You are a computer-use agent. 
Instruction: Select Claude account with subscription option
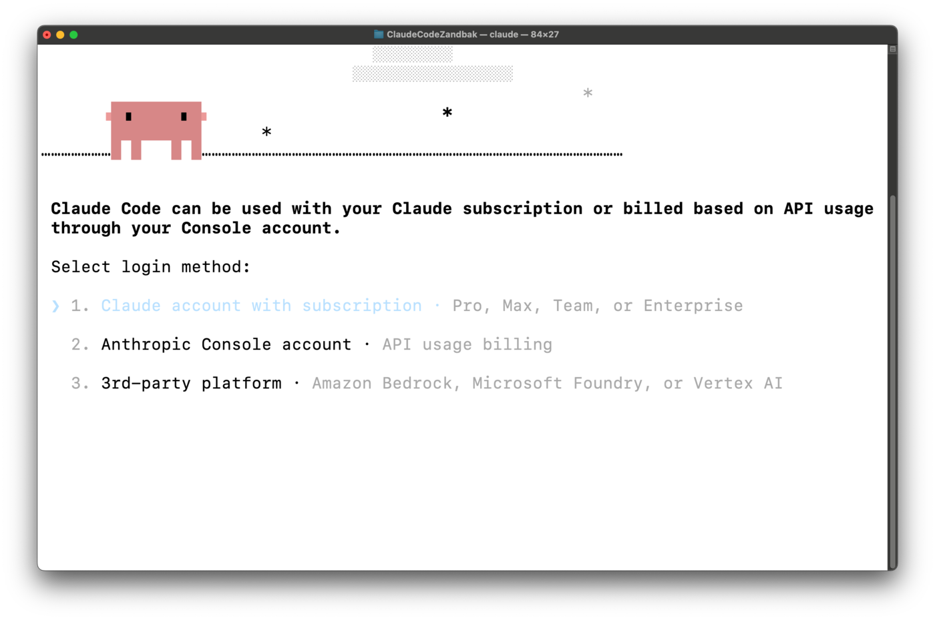pyautogui.click(x=261, y=306)
